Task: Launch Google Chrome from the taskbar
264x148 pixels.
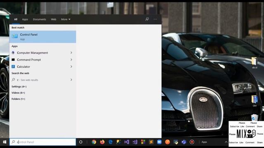Action: click(94, 142)
